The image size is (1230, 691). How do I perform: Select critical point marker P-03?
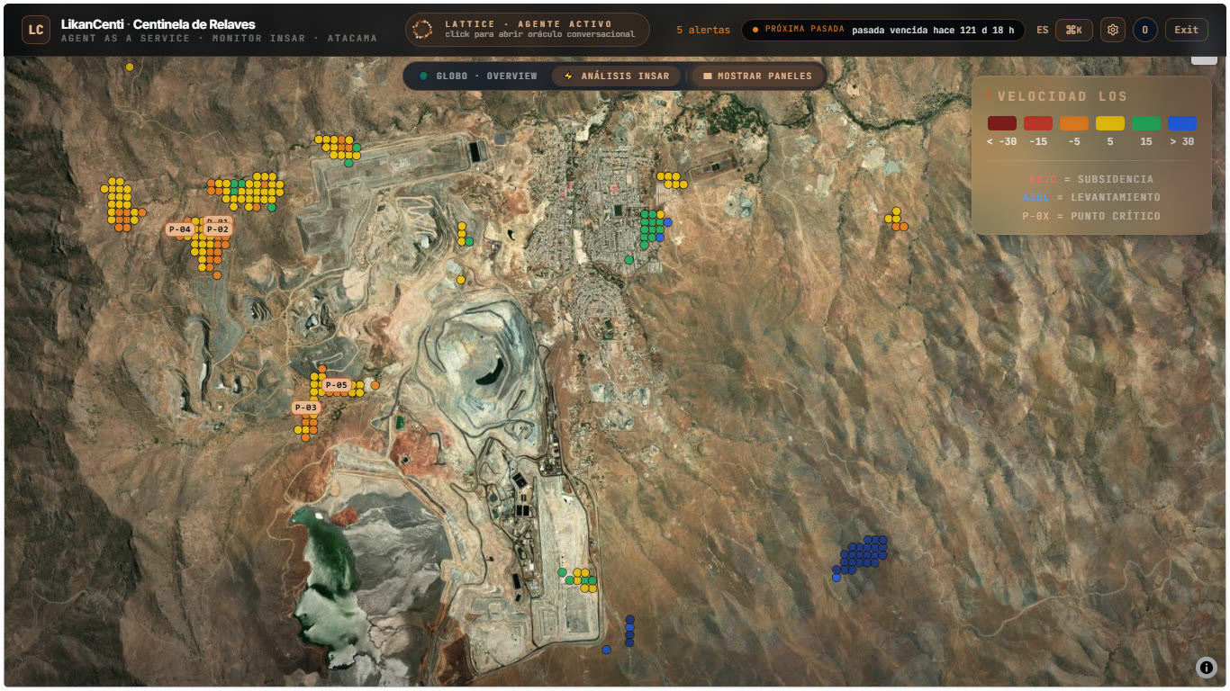[x=306, y=408]
